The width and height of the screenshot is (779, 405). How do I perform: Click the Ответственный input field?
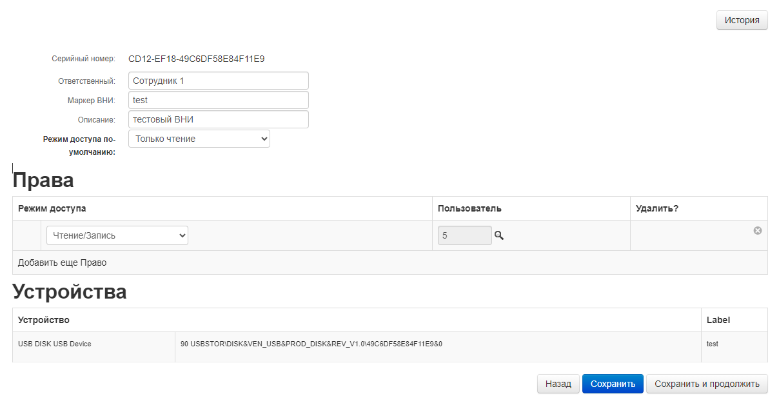[218, 81]
